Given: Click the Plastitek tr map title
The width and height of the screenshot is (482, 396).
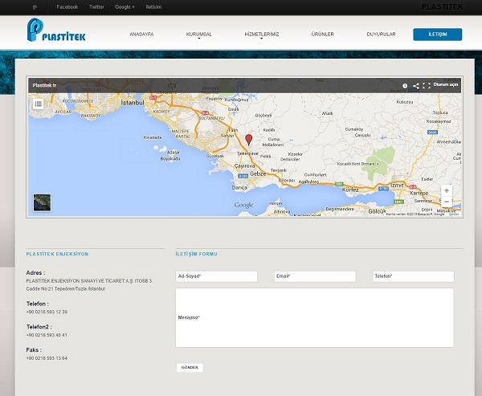Looking at the screenshot, I should tap(44, 85).
